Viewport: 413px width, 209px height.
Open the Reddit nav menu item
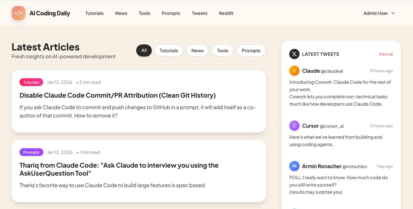226,13
